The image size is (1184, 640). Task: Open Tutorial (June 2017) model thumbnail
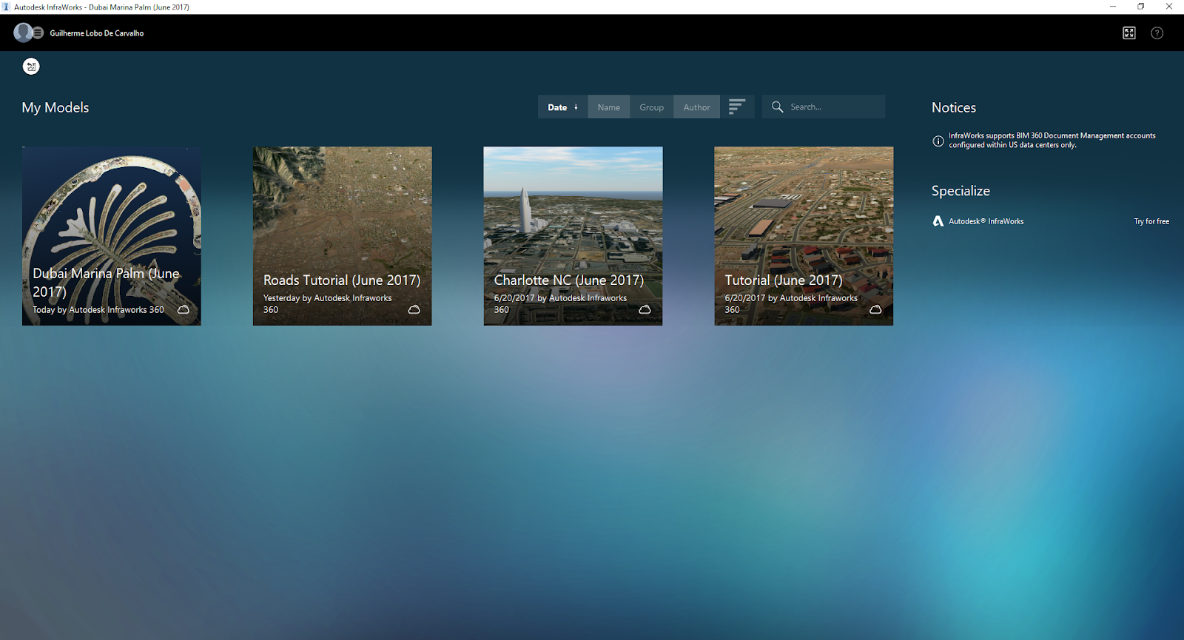(804, 236)
